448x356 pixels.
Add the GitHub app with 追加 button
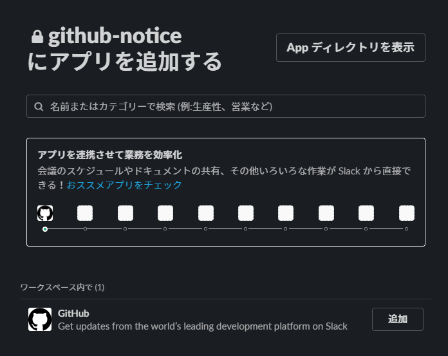pos(397,319)
